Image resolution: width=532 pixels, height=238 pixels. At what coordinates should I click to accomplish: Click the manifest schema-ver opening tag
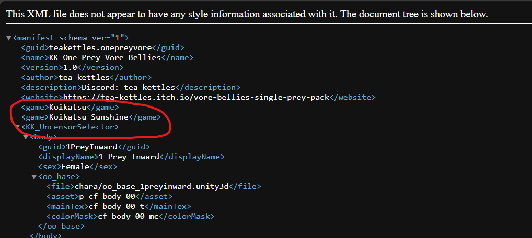(x=71, y=38)
